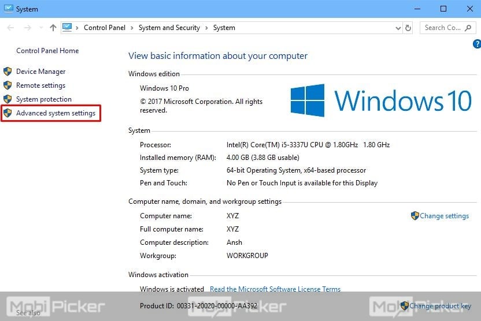Expand the address bar history dropdown
The image size is (481, 321).
(398, 28)
